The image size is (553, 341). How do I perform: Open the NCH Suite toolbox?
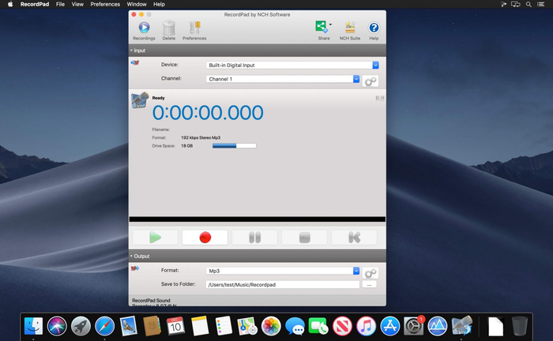click(x=350, y=31)
